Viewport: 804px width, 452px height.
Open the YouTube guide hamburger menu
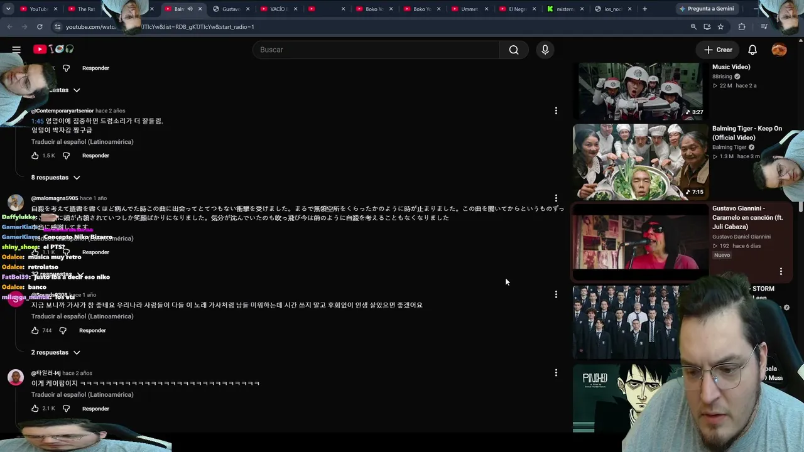[x=16, y=50]
